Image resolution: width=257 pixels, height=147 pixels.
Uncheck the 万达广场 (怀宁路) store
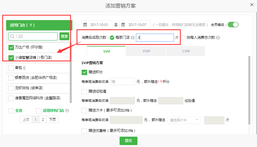coord(11,47)
